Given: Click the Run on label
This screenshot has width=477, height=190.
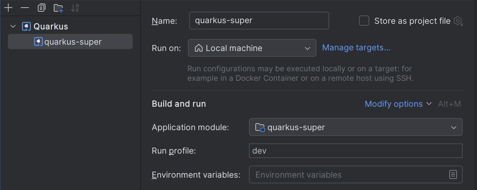Looking at the screenshot, I should 166,48.
